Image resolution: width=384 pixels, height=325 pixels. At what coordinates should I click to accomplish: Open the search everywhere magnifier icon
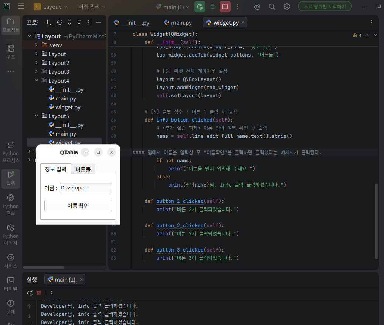(x=272, y=7)
